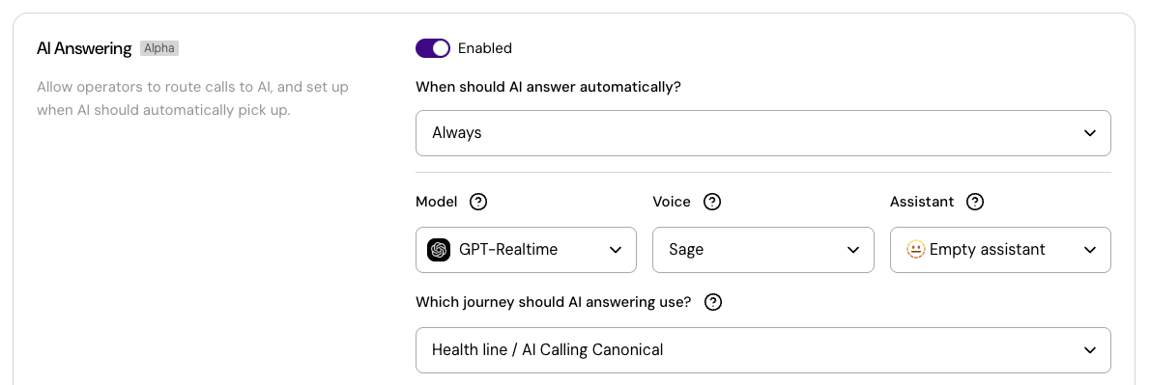Expand the Assistant dropdown using its chevron
The image size is (1150, 385).
(x=1090, y=250)
